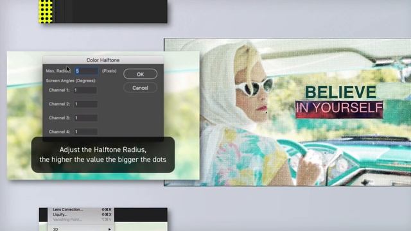Click the Max. Radius input field
This screenshot has height=231, width=411.
pos(87,71)
